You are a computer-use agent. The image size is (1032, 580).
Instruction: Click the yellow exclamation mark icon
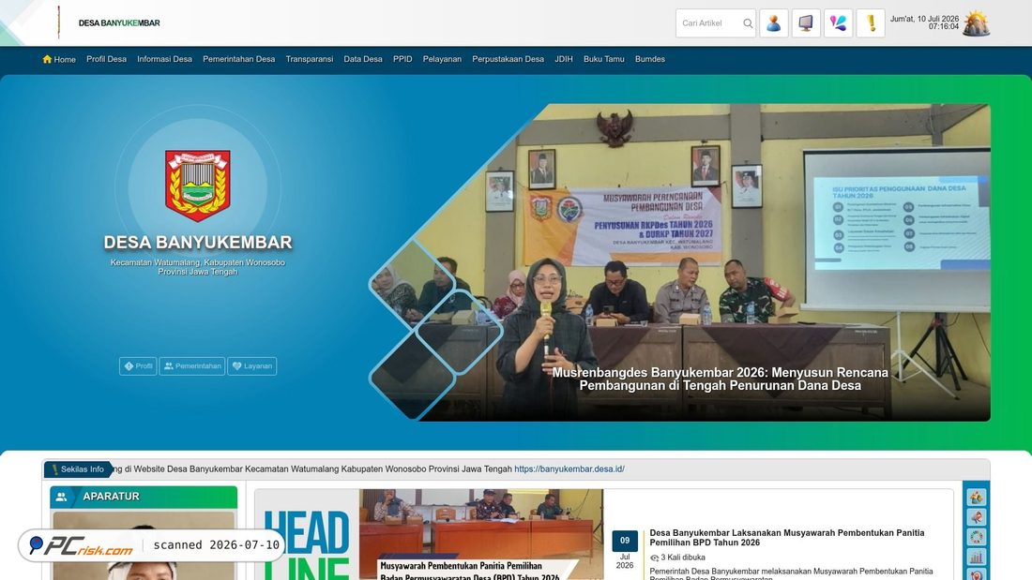pyautogui.click(x=871, y=23)
